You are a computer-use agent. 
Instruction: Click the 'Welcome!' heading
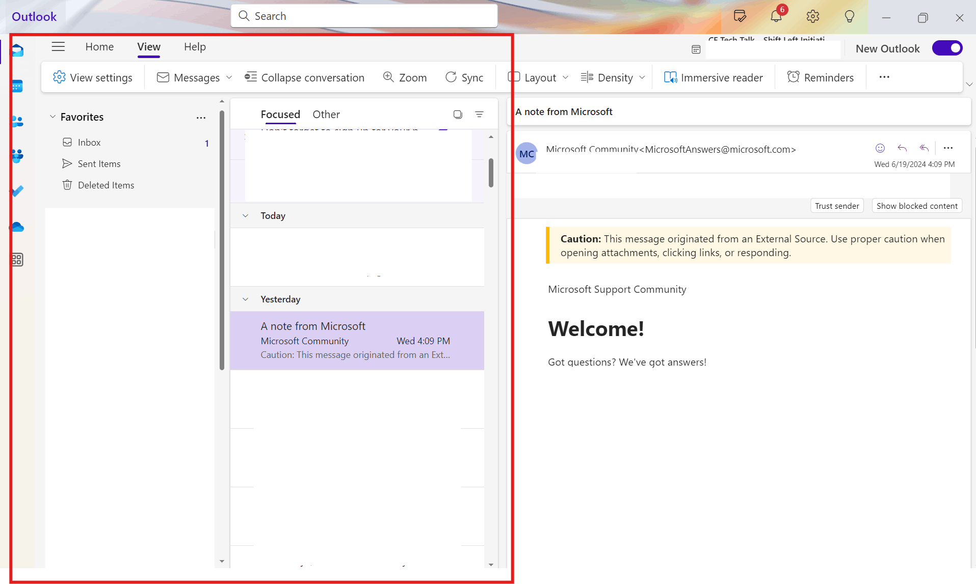coord(596,329)
